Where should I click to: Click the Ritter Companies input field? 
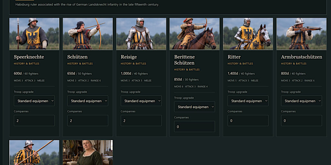tap(248, 121)
